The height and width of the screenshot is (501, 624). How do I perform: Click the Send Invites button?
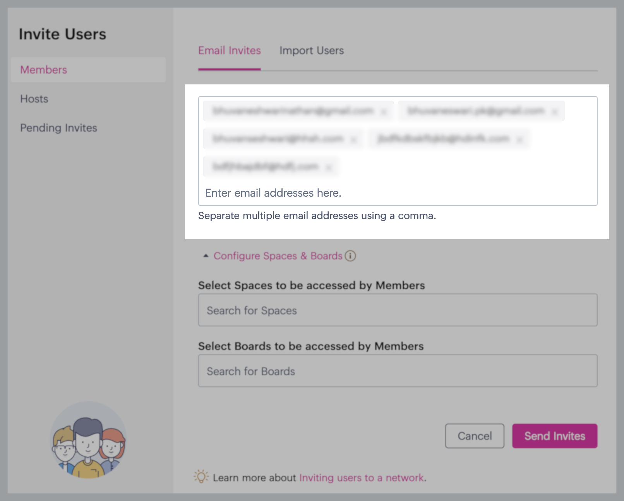555,436
